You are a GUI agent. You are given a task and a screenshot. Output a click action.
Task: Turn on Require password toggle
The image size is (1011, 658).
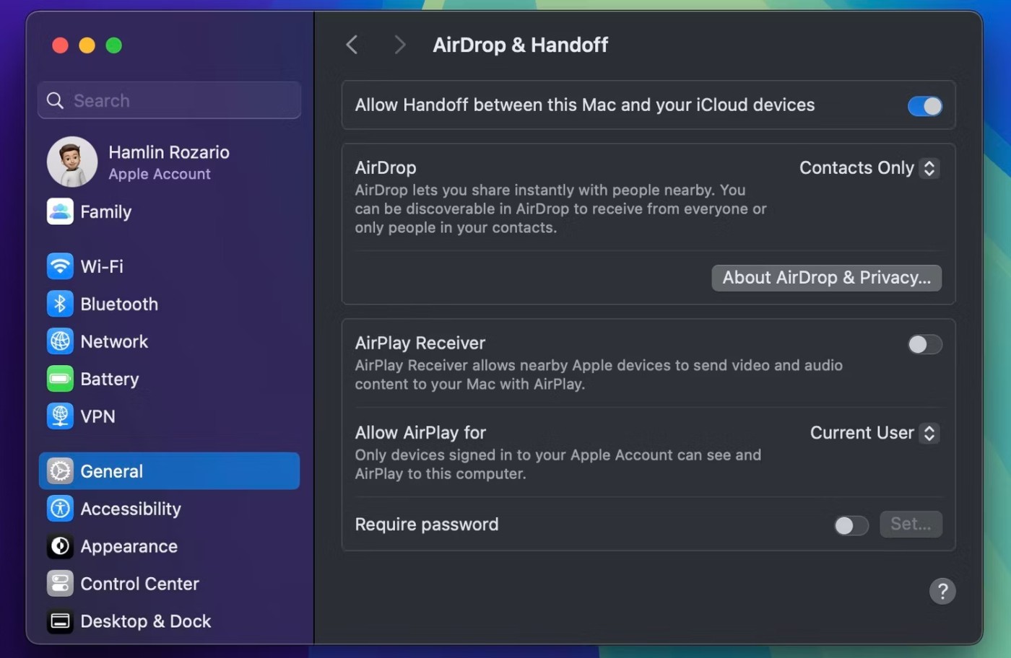coord(851,525)
